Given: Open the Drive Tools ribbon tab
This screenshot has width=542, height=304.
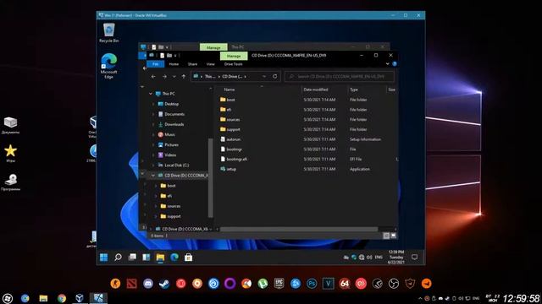Looking at the screenshot, I should point(234,64).
